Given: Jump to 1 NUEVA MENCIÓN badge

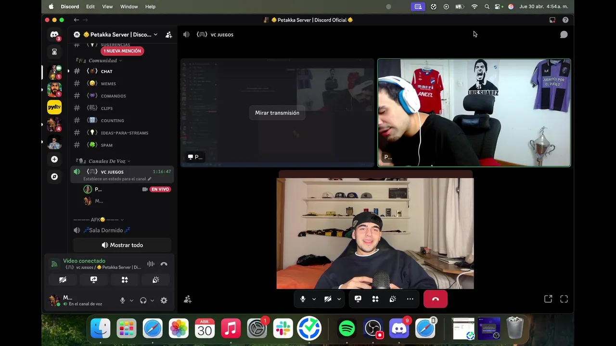Looking at the screenshot, I should (x=122, y=51).
